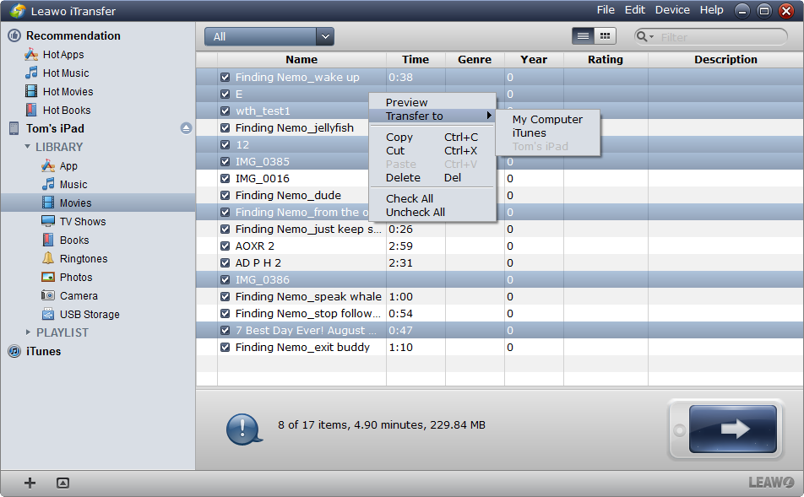Sort by Time column header
Viewport: 804px width, 497px height.
tap(416, 59)
